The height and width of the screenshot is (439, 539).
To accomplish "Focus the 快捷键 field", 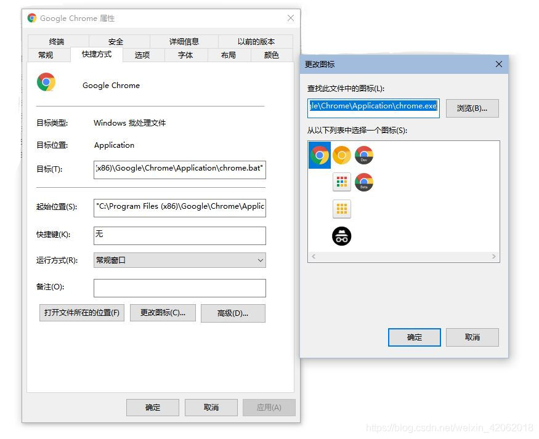I will pos(179,236).
